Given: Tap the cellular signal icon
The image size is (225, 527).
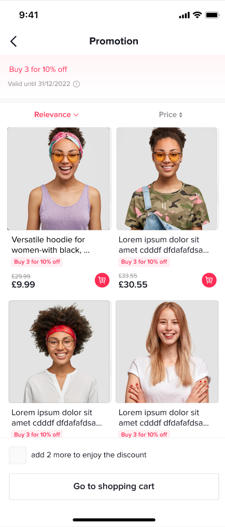Looking at the screenshot, I should coord(185,15).
